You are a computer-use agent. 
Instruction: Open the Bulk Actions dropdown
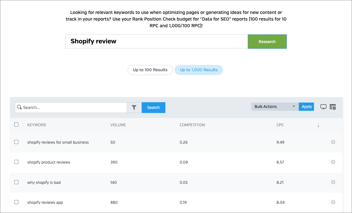tap(274, 106)
